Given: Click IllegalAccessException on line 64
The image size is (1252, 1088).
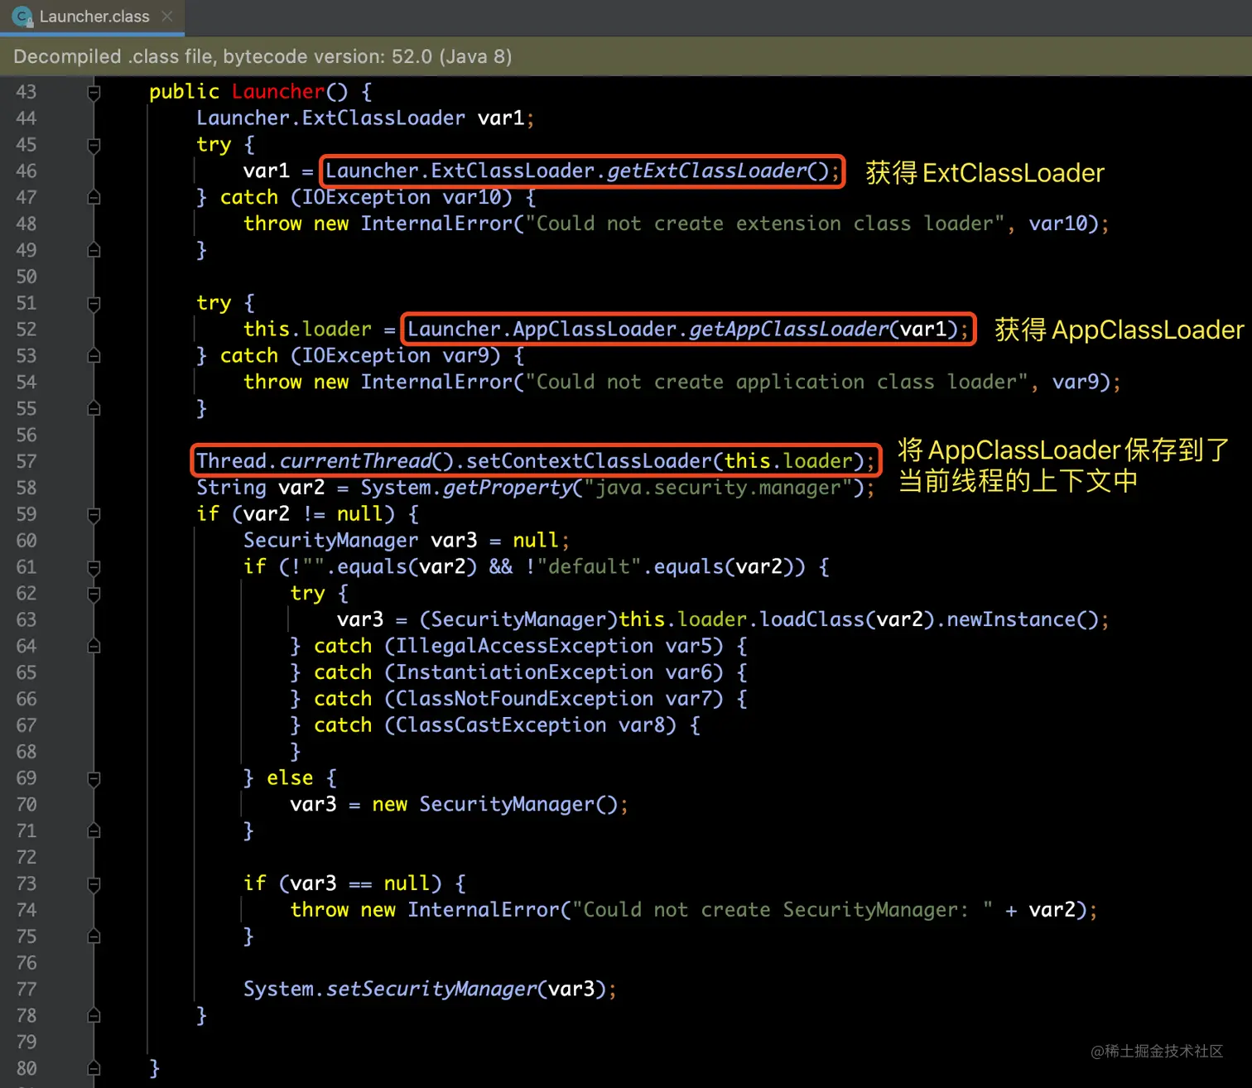Looking at the screenshot, I should 524,646.
